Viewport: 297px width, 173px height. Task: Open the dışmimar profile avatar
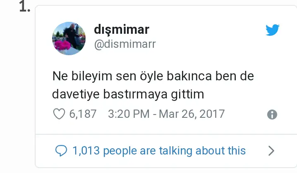pyautogui.click(x=69, y=38)
